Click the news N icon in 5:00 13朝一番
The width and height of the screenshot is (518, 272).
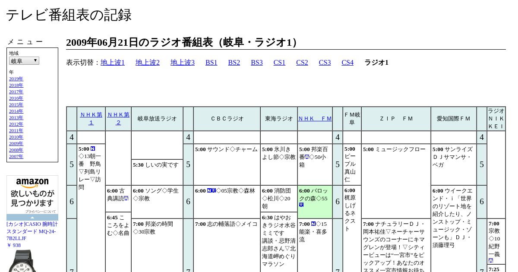[x=93, y=149]
